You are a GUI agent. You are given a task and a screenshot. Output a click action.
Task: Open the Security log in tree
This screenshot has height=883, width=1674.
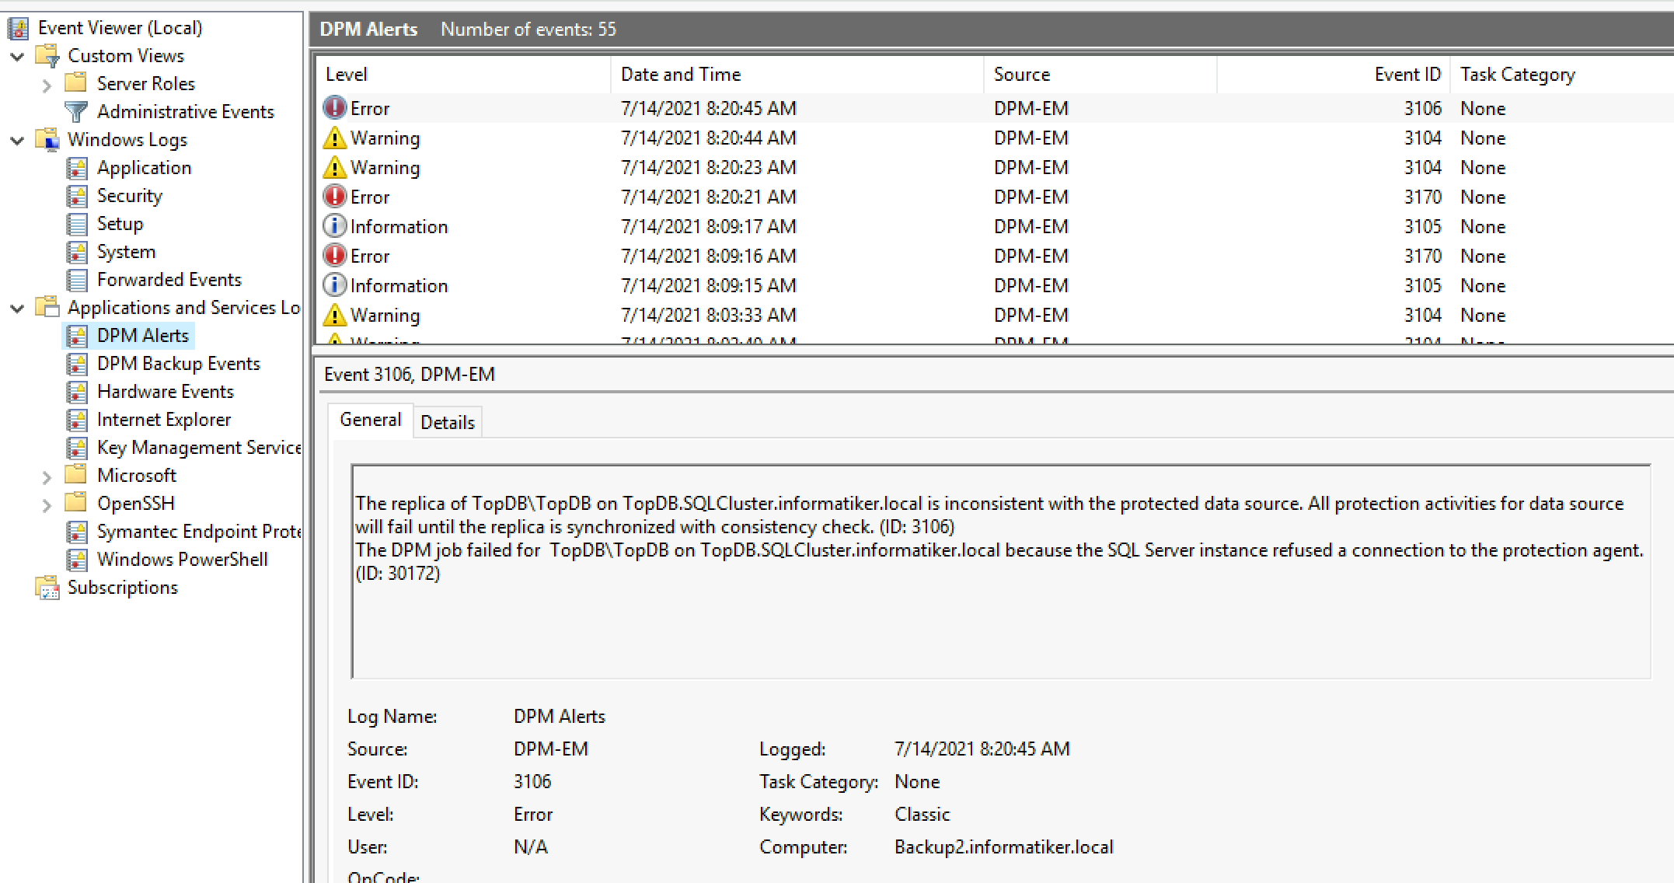[130, 196]
